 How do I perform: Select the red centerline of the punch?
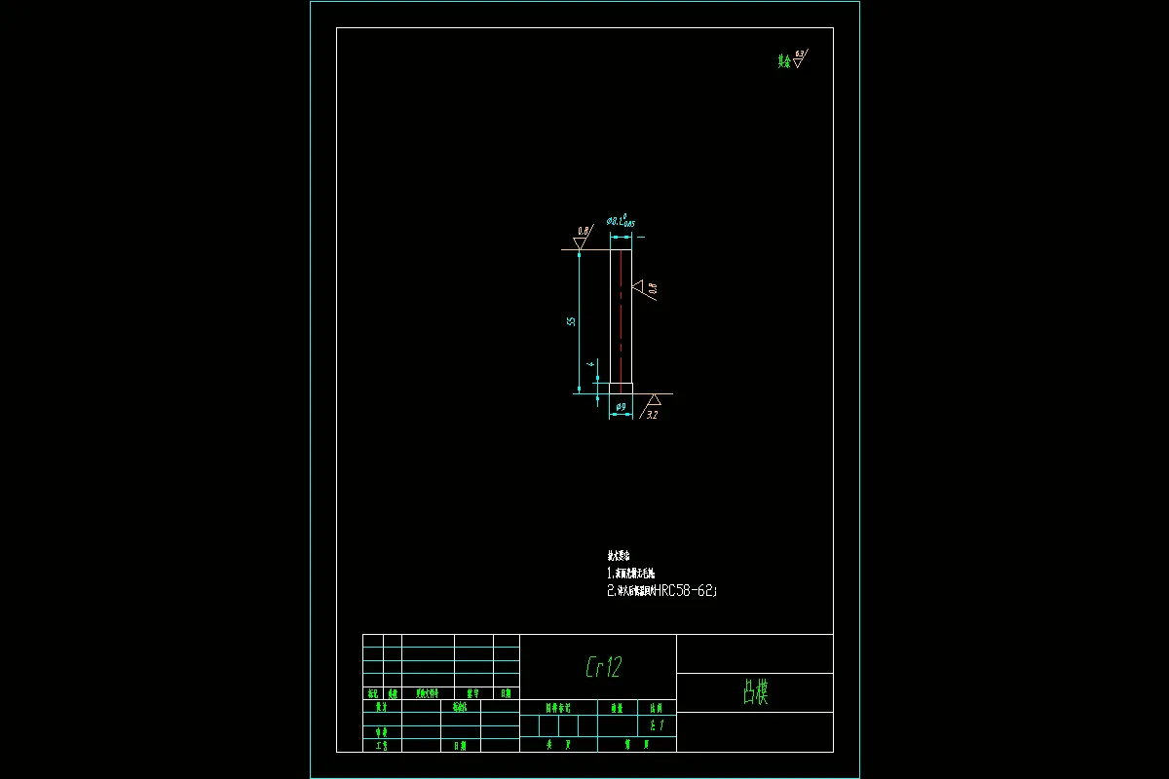pos(621,322)
